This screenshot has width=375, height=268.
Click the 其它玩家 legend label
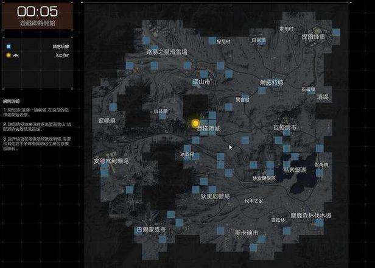pyautogui.click(x=61, y=46)
